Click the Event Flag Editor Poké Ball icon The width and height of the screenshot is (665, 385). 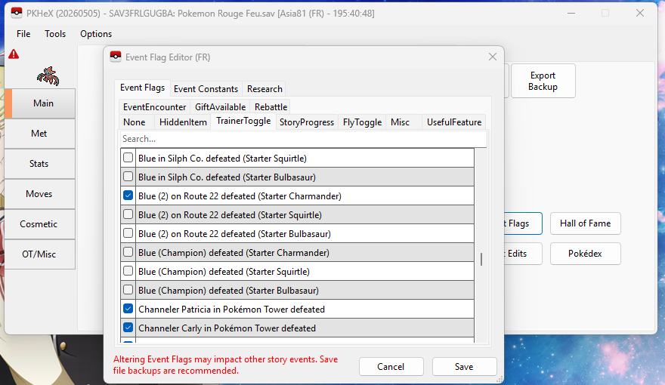[x=116, y=57]
